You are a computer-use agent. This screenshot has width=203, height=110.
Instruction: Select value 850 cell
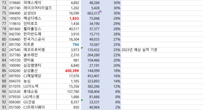pos(69,107)
